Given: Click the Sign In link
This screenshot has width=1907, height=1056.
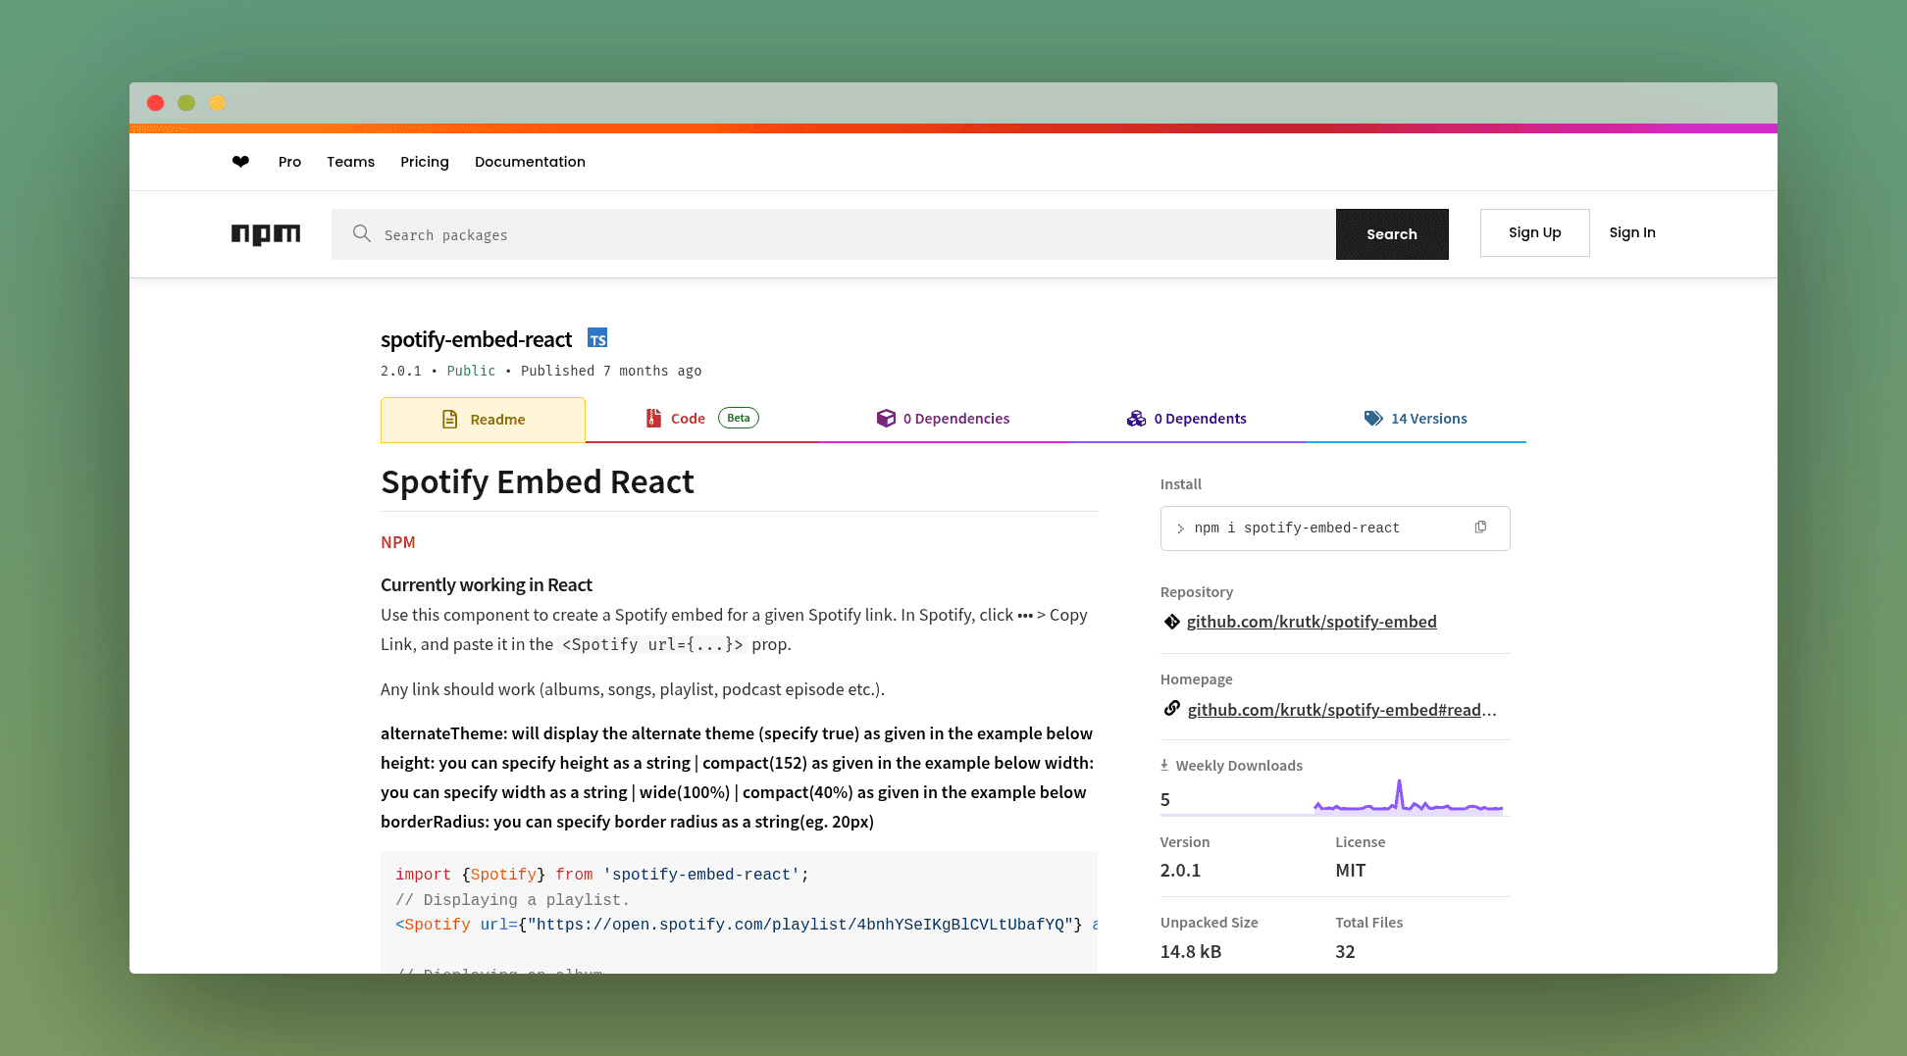Looking at the screenshot, I should click(x=1632, y=232).
